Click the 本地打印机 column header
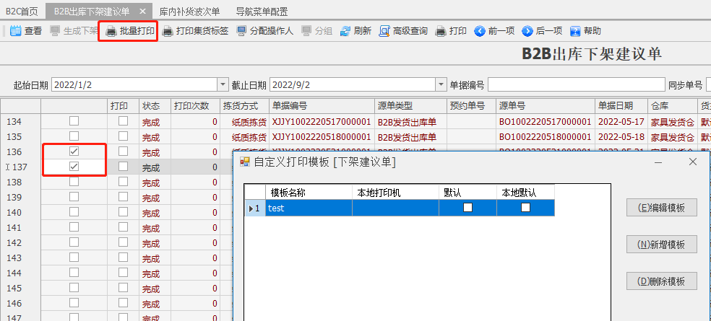The image size is (711, 321). pyautogui.click(x=395, y=193)
